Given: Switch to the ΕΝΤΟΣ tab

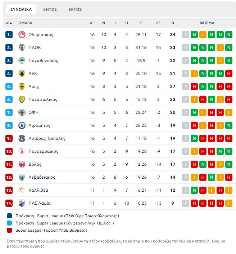Looking at the screenshot, I should 50,9.
